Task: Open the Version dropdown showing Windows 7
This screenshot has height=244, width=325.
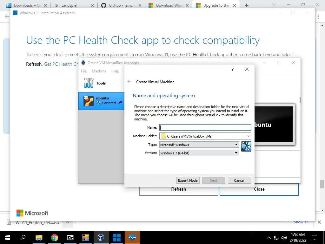Action: (x=199, y=153)
